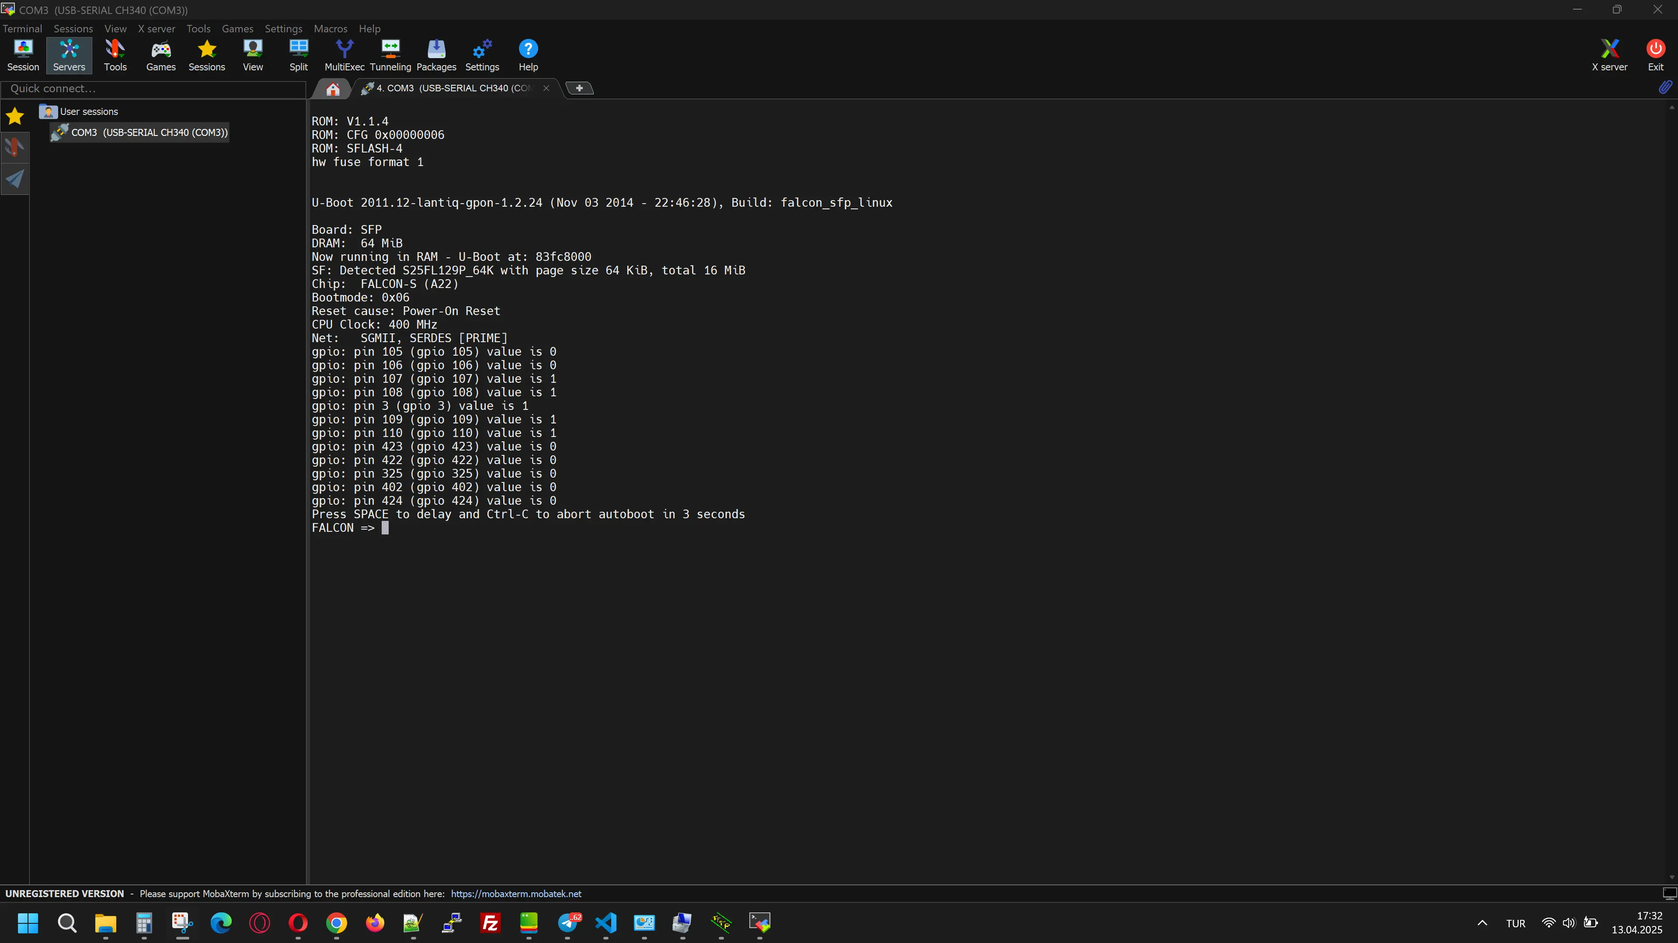The image size is (1678, 943).
Task: Open the mobaxterm.mobatek.net link
Action: point(516,894)
